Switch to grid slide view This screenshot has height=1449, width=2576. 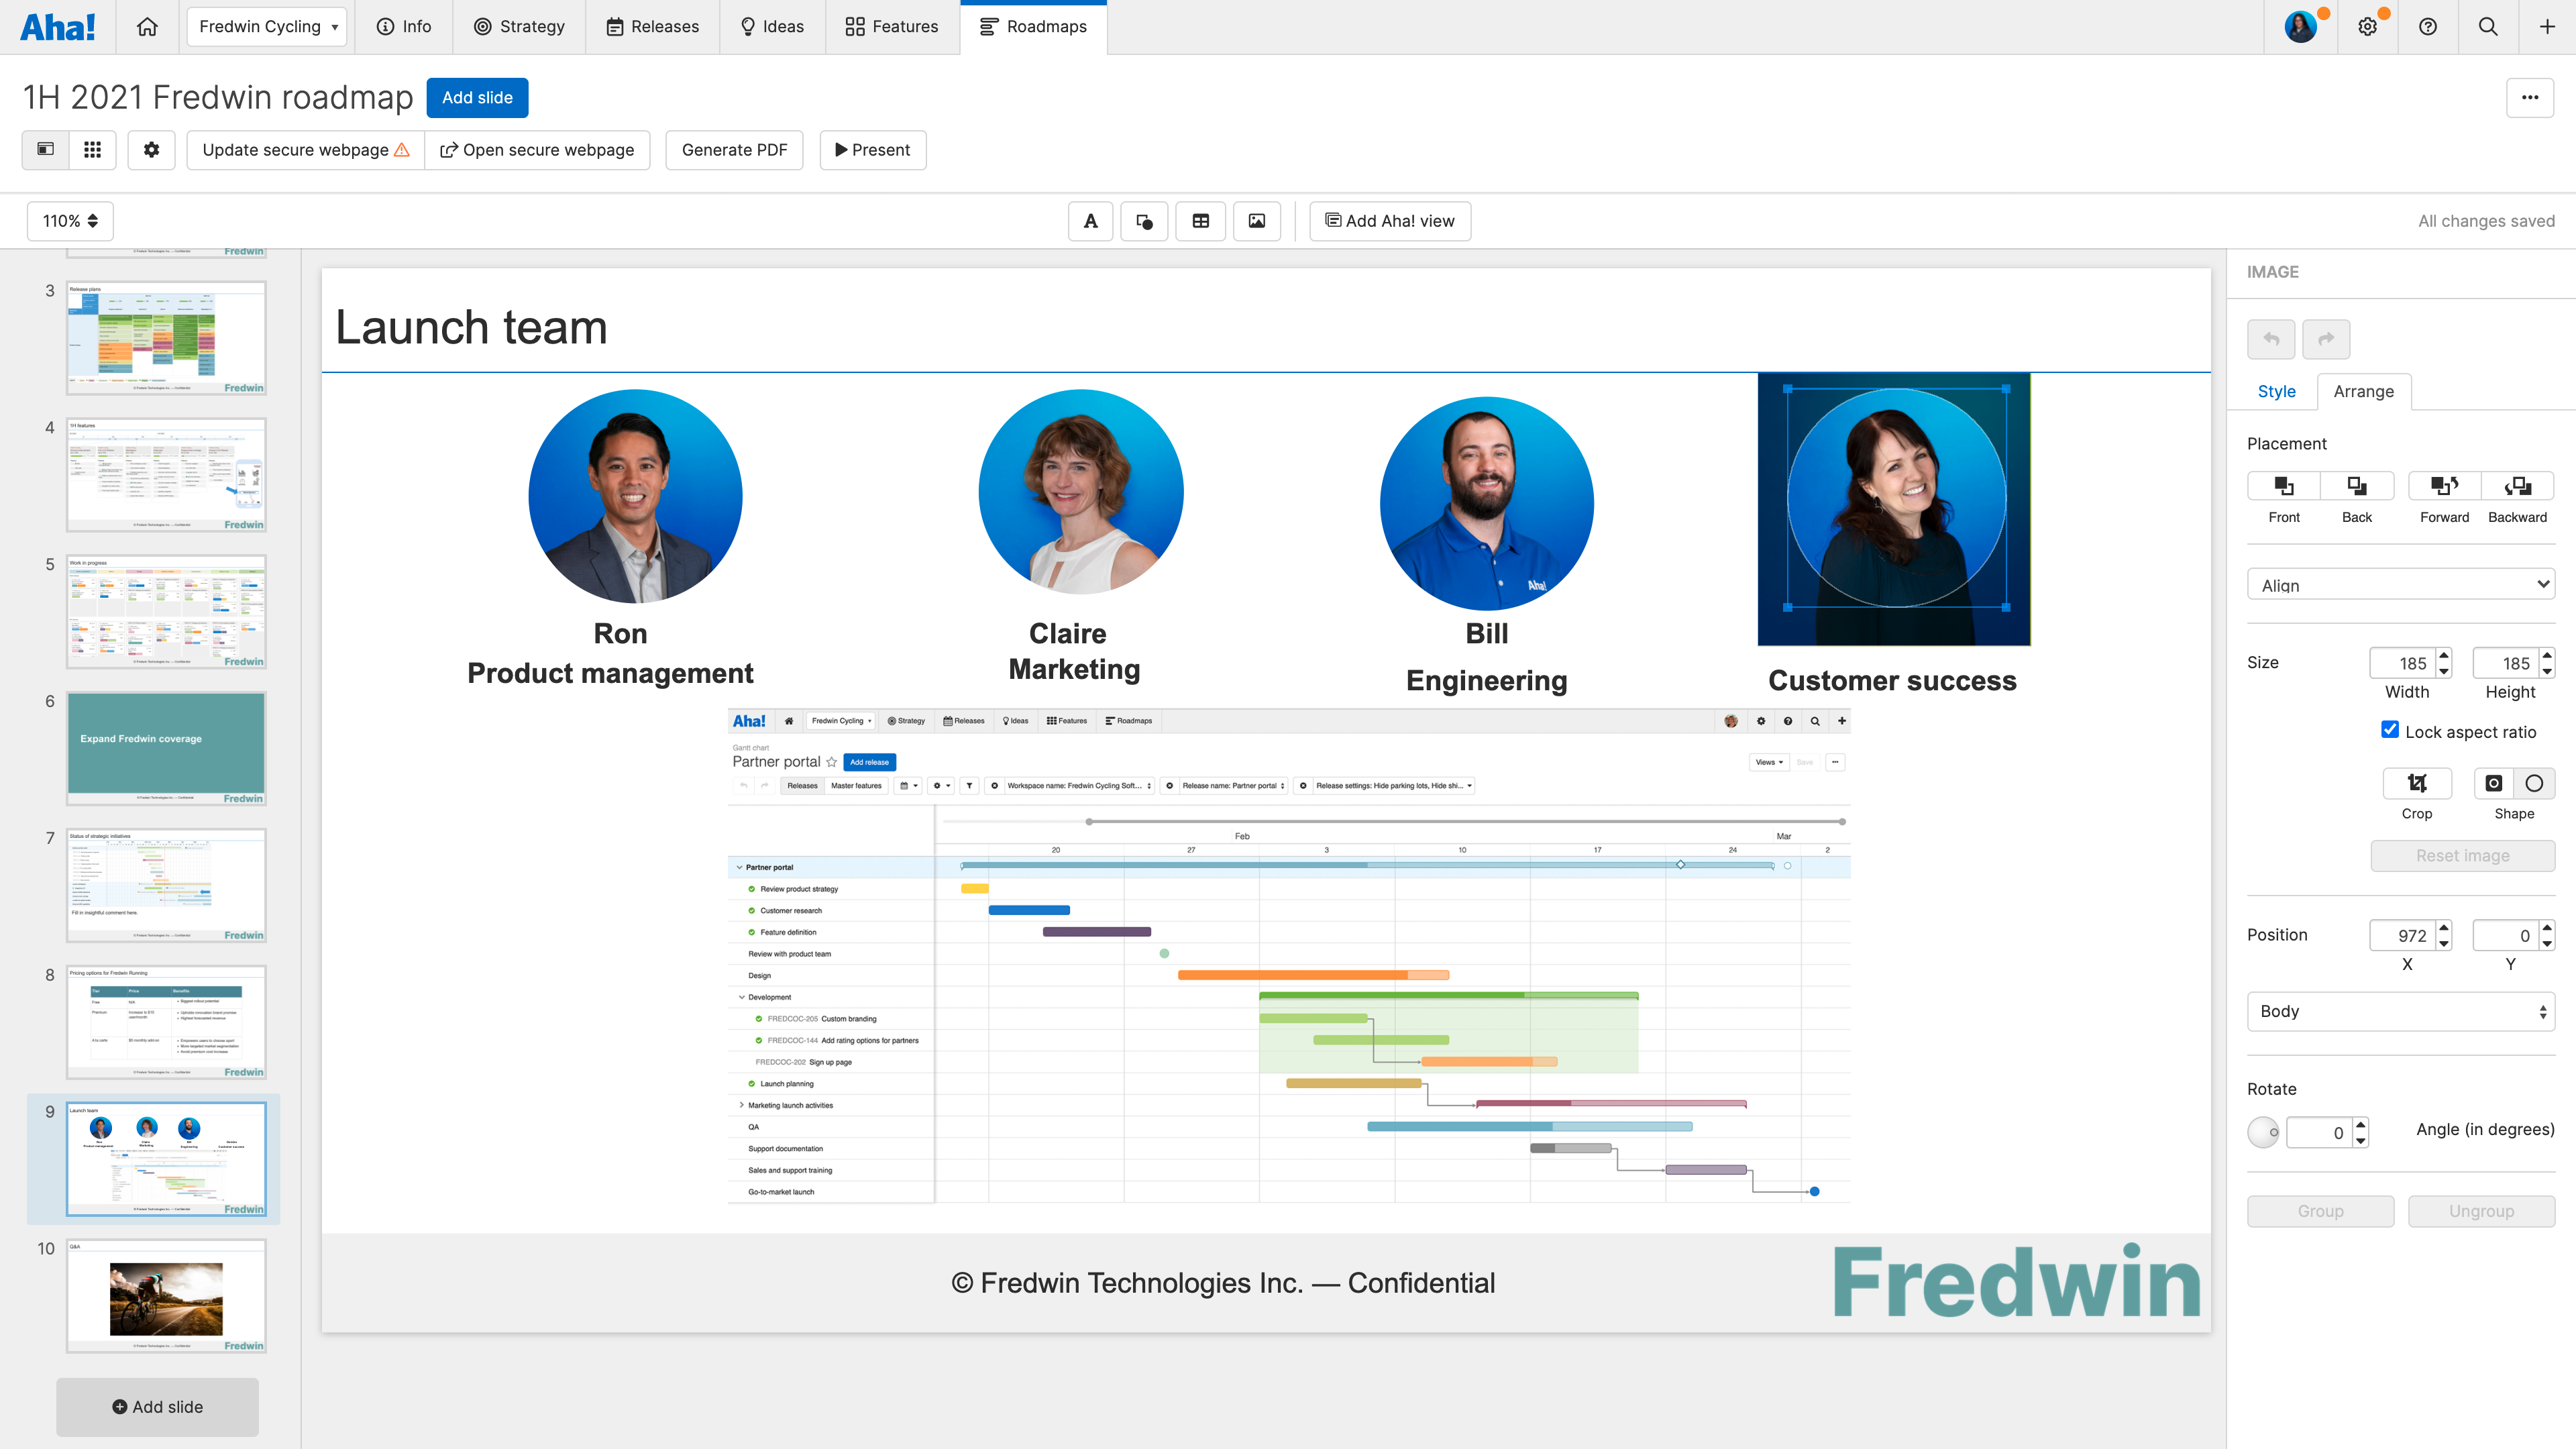coord(92,150)
